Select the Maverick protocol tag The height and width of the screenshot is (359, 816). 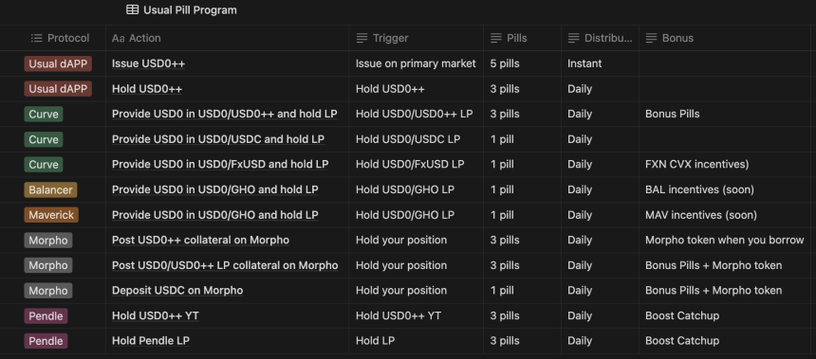51,215
